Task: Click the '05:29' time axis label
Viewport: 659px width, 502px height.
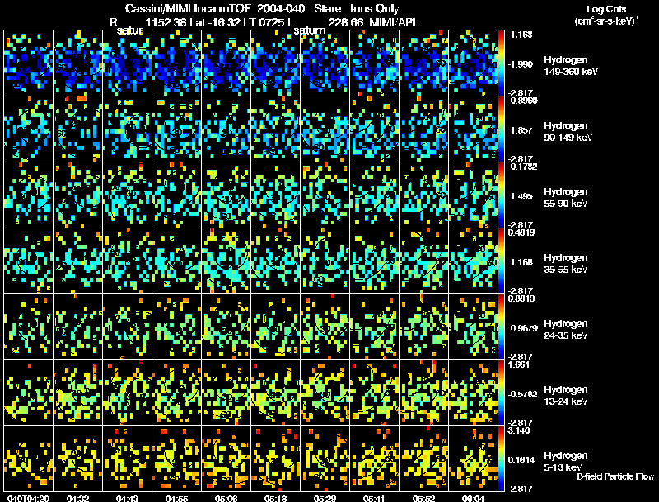Action: (x=325, y=498)
